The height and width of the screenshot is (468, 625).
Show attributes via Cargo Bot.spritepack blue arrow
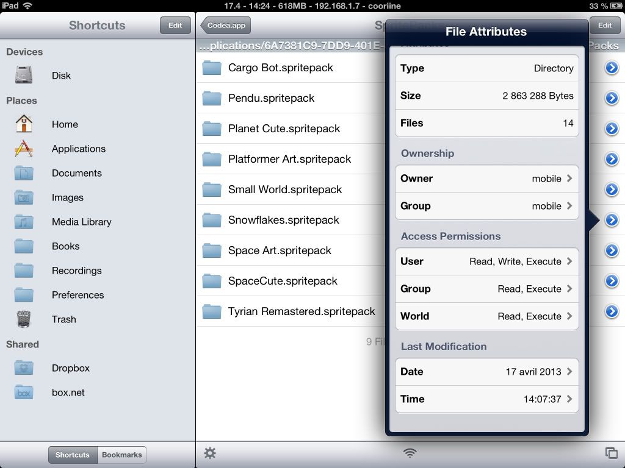point(612,68)
